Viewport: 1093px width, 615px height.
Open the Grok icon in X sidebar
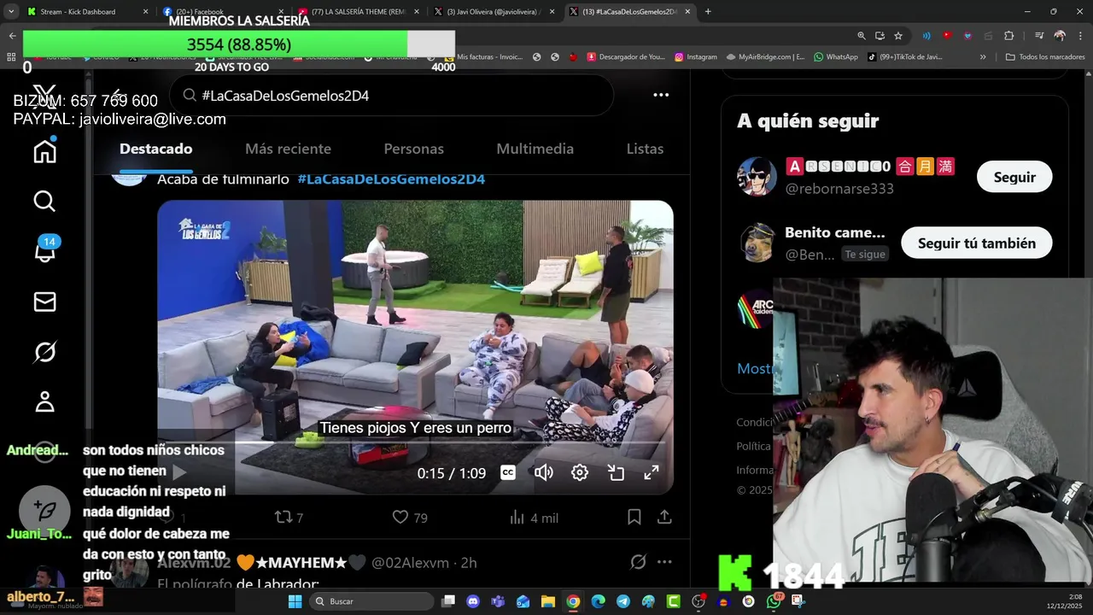(x=44, y=352)
